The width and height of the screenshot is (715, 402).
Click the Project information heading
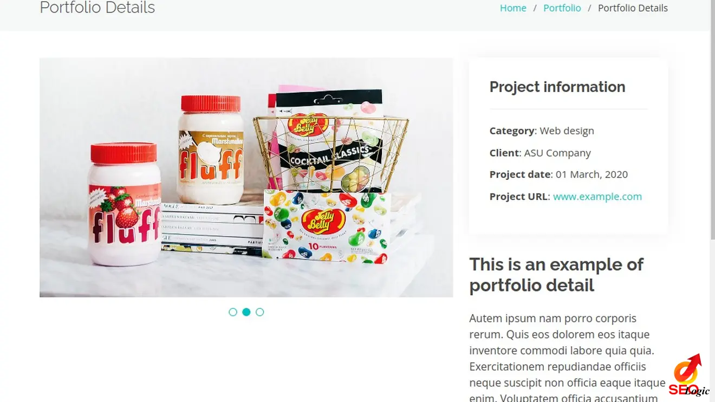coord(557,87)
